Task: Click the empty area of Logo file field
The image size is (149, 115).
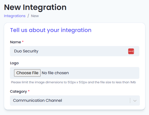Action: click(x=103, y=73)
